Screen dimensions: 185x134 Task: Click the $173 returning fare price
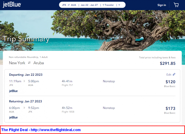tap(170, 108)
